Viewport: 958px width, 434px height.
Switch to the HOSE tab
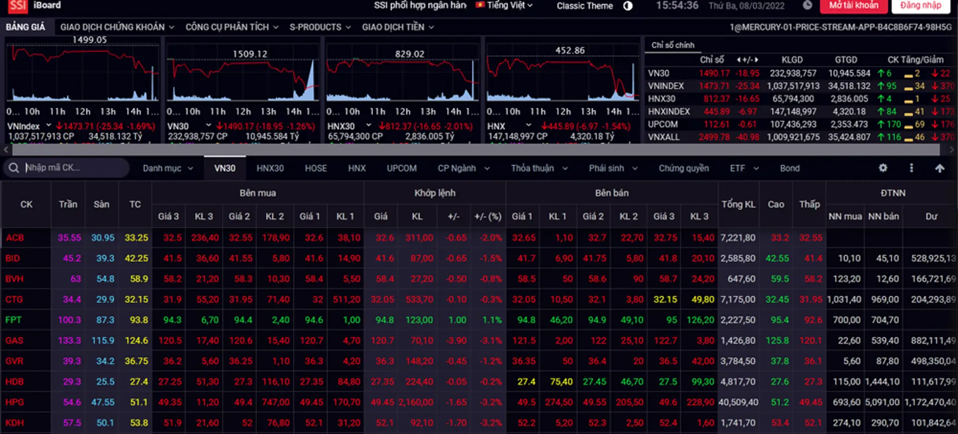coord(316,168)
